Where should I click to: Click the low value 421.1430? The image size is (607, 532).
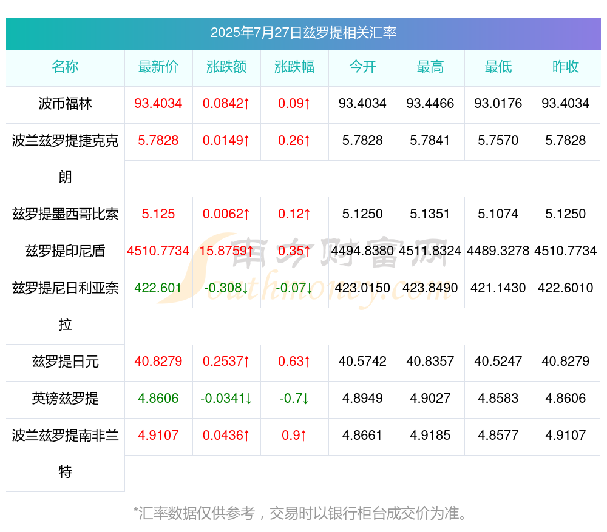pyautogui.click(x=498, y=288)
